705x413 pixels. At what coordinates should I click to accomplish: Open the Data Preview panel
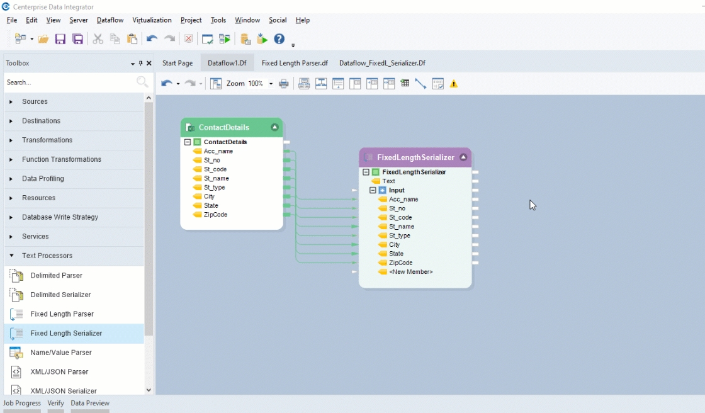click(x=90, y=403)
